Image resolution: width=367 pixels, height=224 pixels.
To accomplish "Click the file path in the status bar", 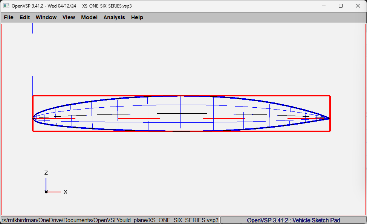I will click(x=110, y=220).
